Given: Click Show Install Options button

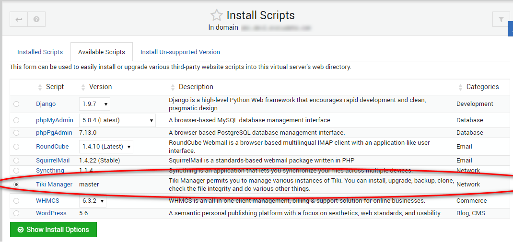Looking at the screenshot, I should (53, 230).
